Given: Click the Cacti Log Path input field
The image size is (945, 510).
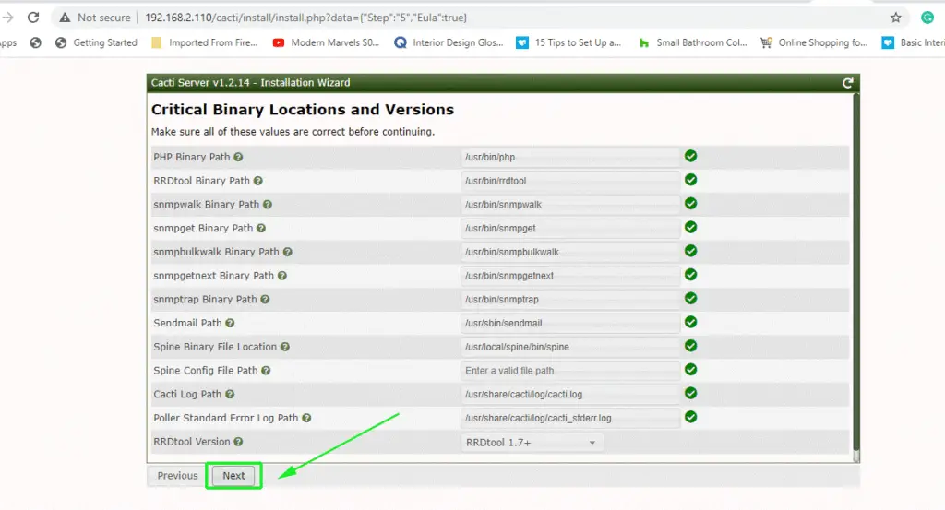Looking at the screenshot, I should 570,395.
